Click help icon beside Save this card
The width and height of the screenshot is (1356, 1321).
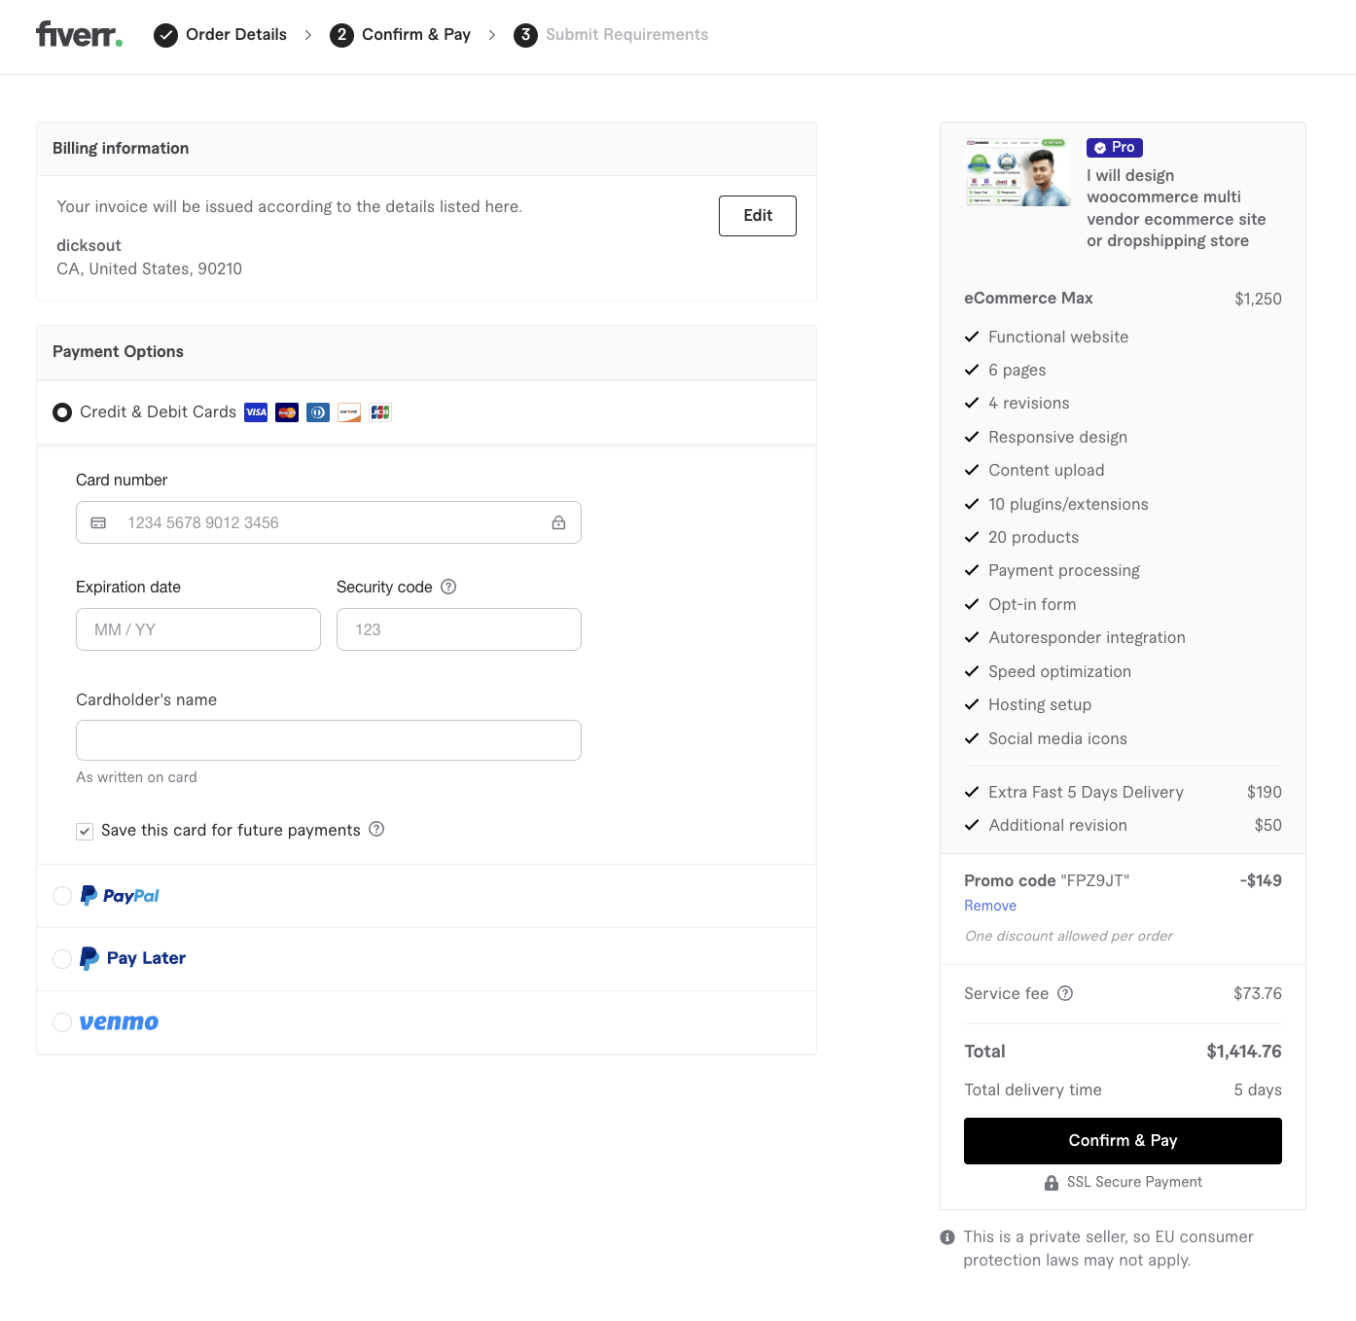(376, 829)
